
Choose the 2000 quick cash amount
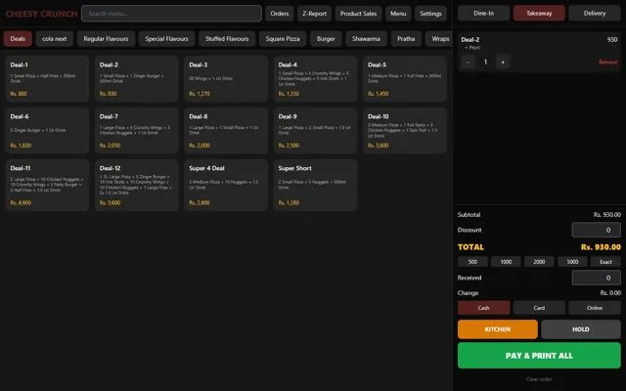539,262
